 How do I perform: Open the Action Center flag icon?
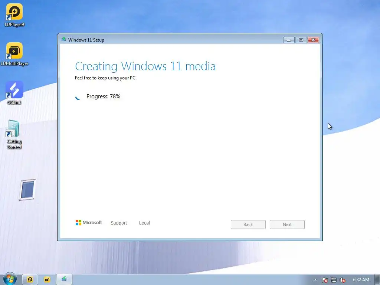click(x=324, y=280)
